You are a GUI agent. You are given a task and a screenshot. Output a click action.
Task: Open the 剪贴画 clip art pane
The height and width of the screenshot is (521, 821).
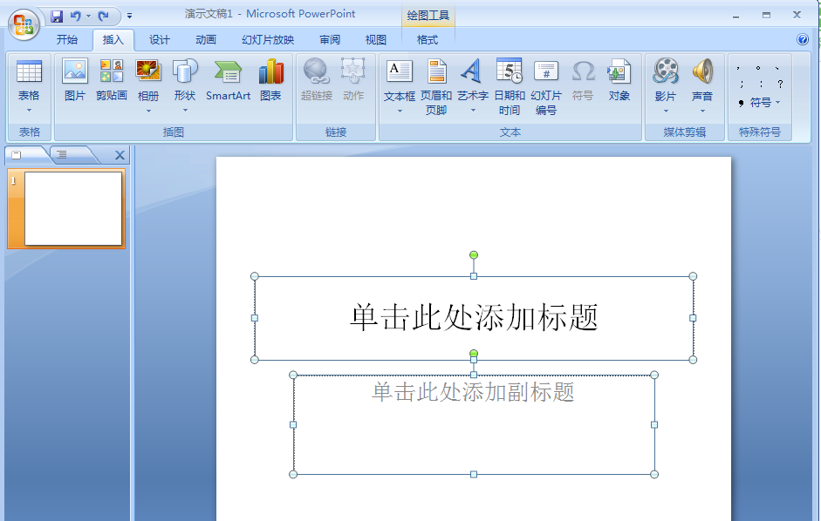tap(112, 80)
